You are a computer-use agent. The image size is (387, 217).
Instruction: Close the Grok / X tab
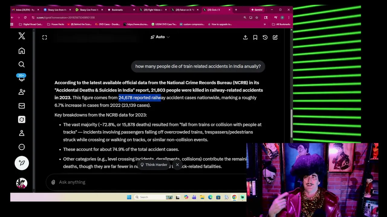[229, 10]
